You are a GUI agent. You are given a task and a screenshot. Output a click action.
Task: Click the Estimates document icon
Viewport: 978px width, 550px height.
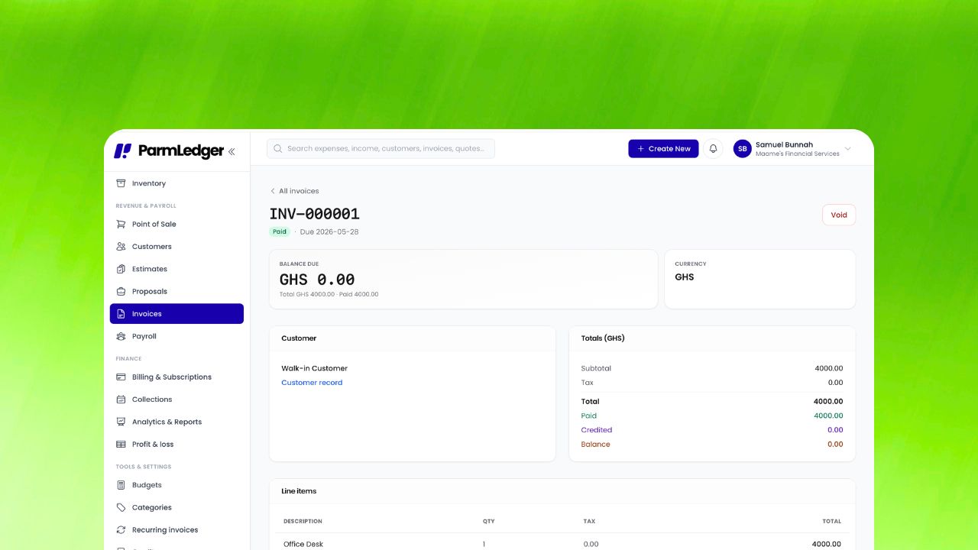[x=121, y=269]
